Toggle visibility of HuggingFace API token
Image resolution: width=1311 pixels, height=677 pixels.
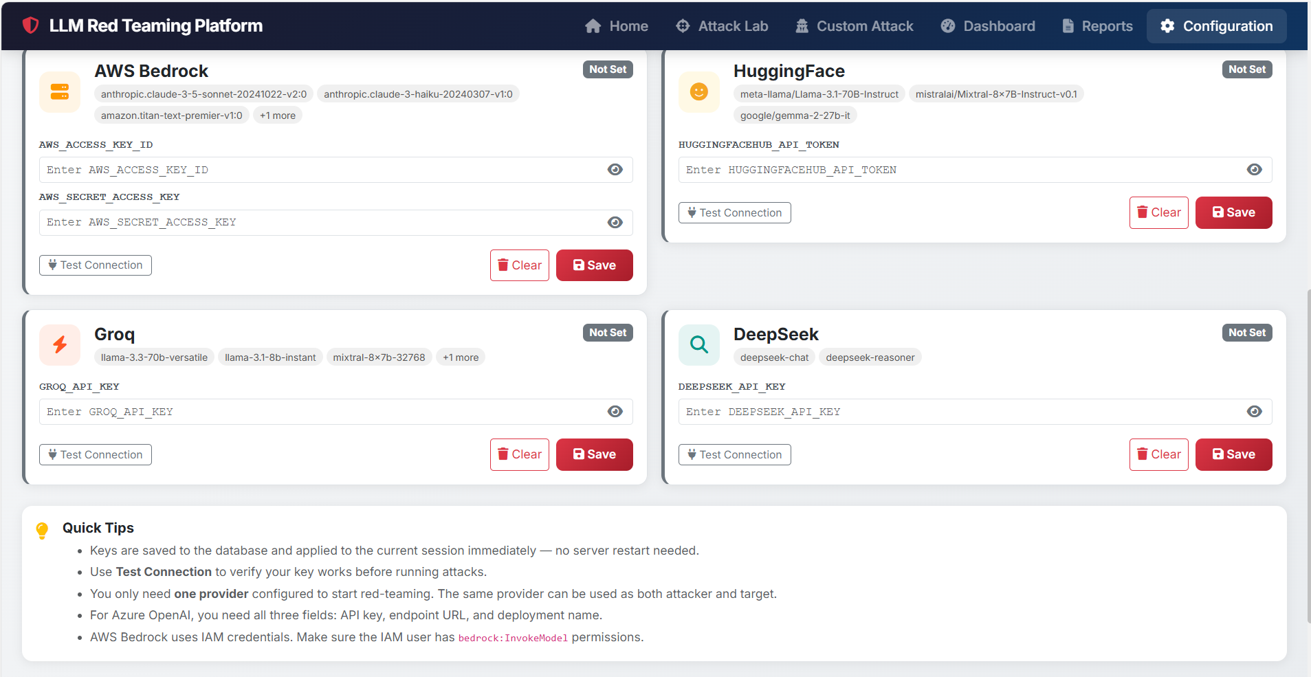(x=1255, y=170)
